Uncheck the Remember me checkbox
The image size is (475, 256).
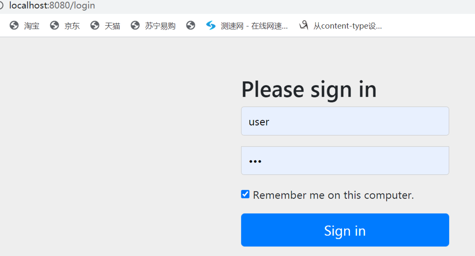pyautogui.click(x=245, y=194)
